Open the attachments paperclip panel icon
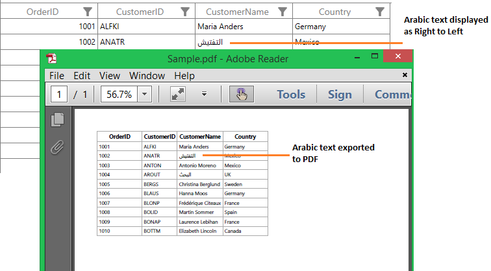This screenshot has height=271, width=491. pyautogui.click(x=57, y=148)
